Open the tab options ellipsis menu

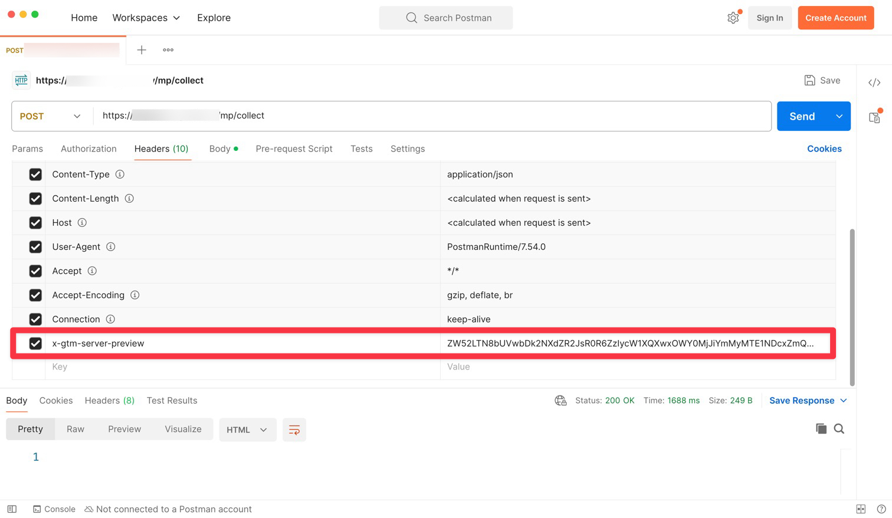click(168, 50)
